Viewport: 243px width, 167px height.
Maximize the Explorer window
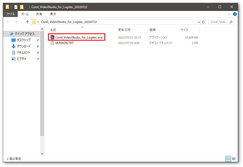coord(220,7)
